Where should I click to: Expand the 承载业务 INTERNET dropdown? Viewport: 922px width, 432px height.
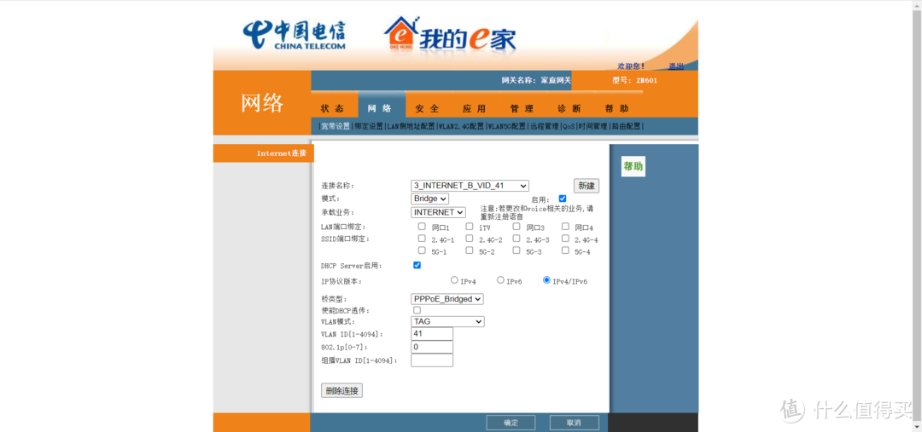(438, 212)
